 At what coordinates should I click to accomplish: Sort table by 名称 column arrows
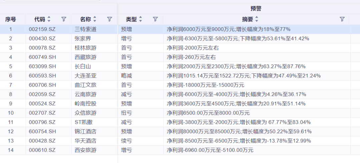coord(95,19)
